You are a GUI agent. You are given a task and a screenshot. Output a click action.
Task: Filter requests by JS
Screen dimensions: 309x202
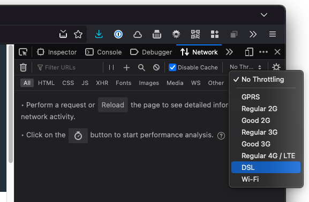85,83
